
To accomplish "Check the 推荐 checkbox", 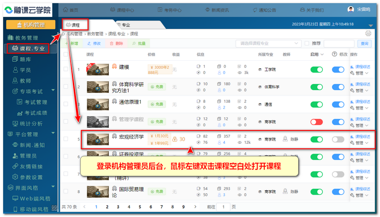I will tap(307, 43).
